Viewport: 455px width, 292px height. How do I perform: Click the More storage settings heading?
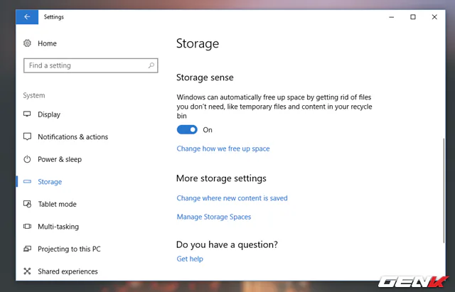pyautogui.click(x=221, y=178)
